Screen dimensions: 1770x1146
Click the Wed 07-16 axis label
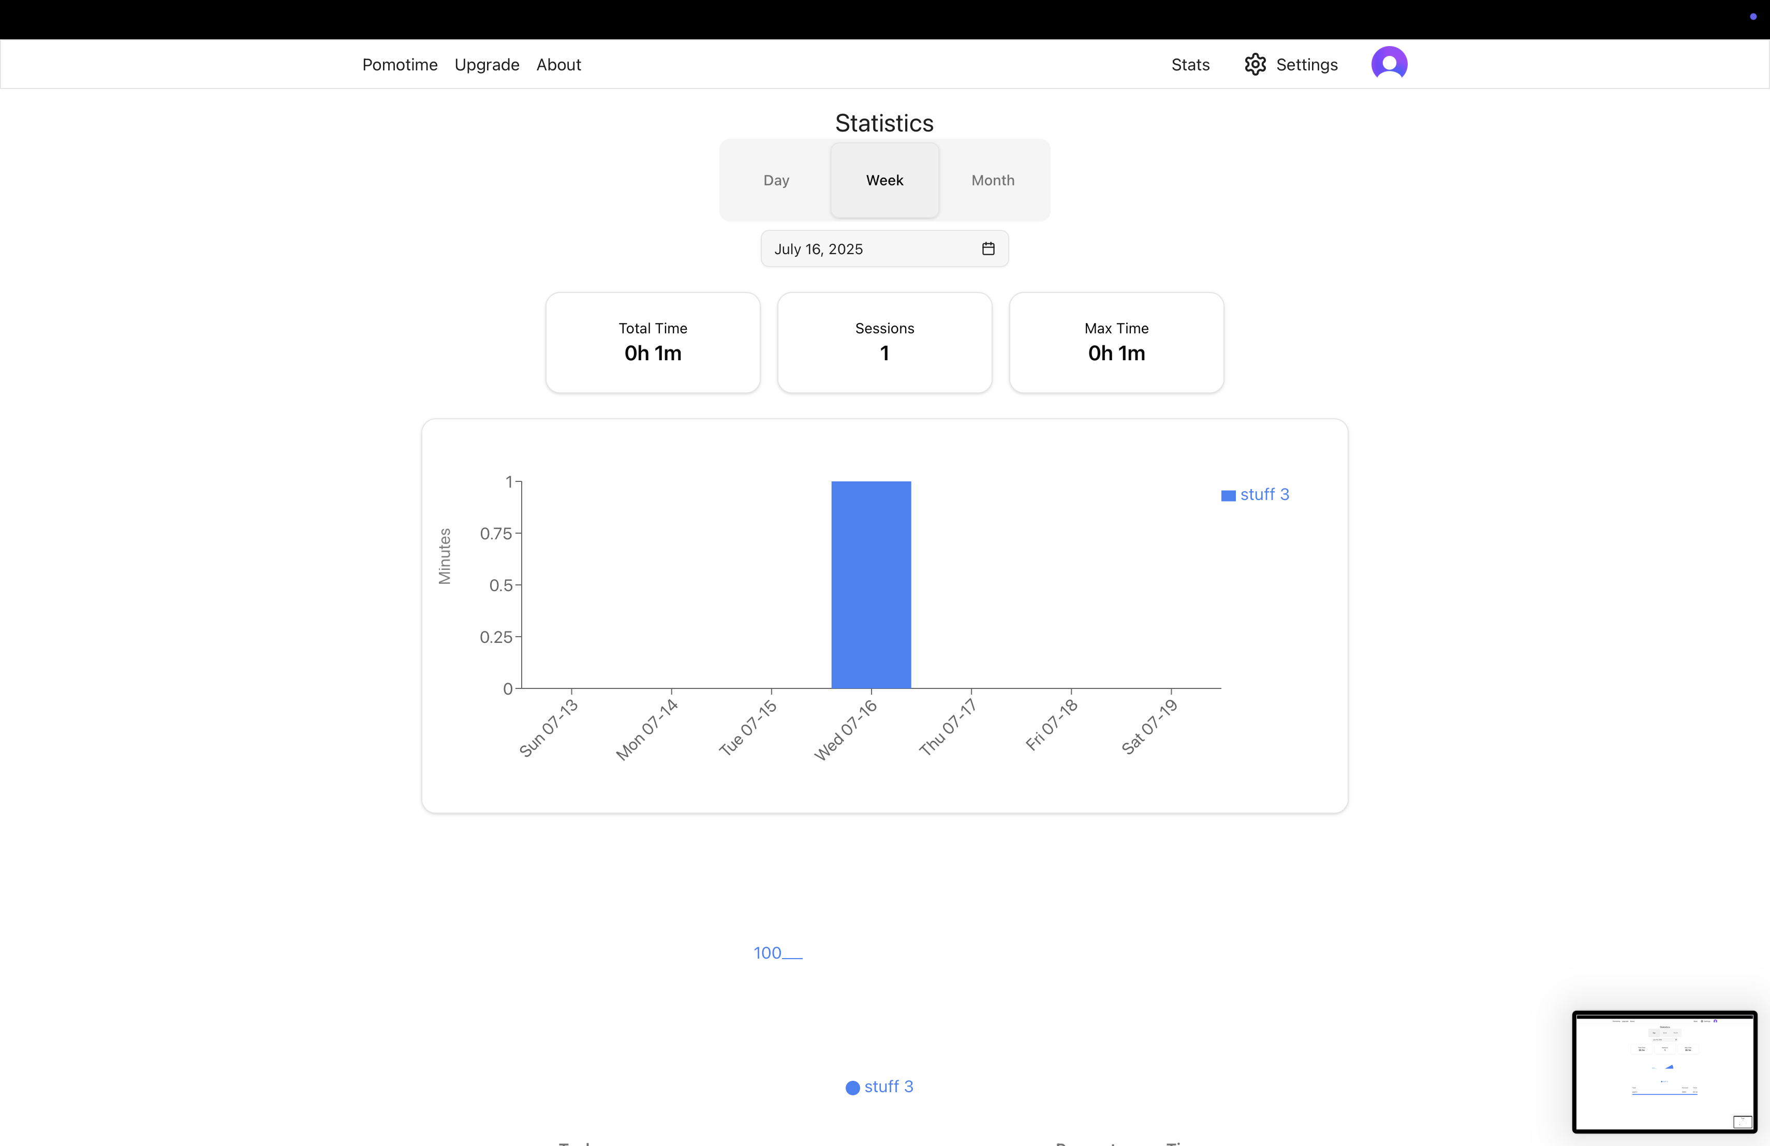click(846, 729)
